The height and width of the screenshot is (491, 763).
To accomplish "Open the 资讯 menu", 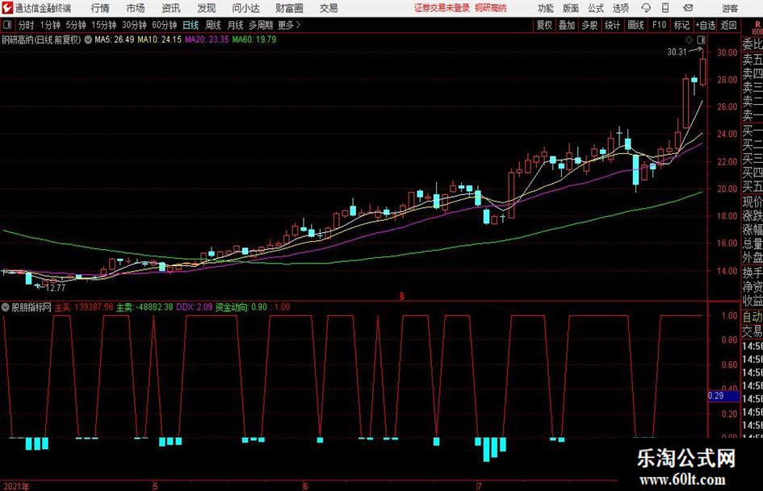I will [171, 8].
